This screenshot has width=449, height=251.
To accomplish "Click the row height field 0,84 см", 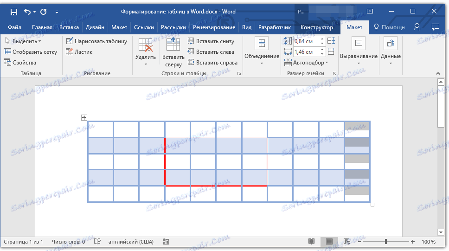I will pos(306,41).
